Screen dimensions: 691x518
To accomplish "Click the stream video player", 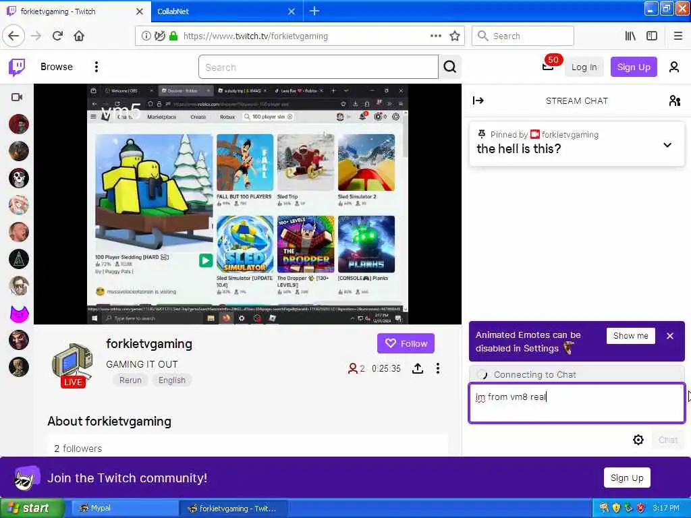I will tap(248, 204).
